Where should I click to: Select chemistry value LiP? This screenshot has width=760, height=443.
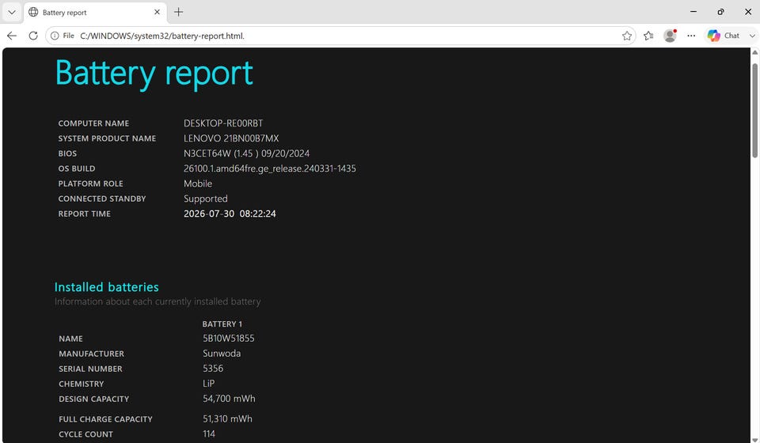click(208, 384)
